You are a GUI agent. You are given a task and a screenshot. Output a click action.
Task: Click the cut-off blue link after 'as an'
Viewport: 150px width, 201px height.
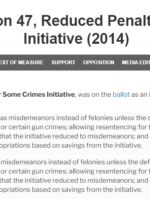pyautogui.click(x=149, y=95)
